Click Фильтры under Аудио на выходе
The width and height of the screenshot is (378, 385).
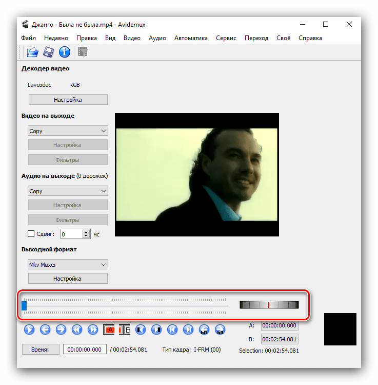click(68, 220)
